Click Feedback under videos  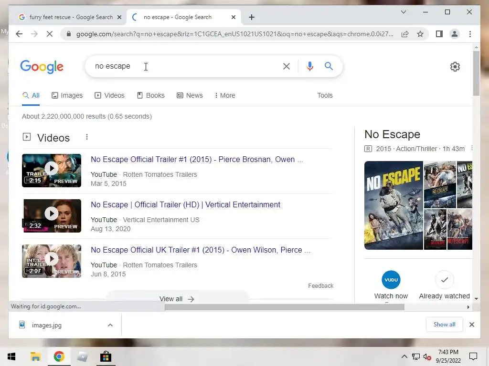pyautogui.click(x=320, y=286)
